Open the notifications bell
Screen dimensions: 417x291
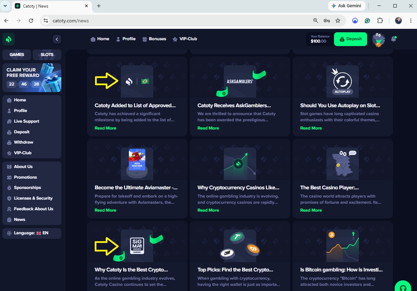pos(394,39)
